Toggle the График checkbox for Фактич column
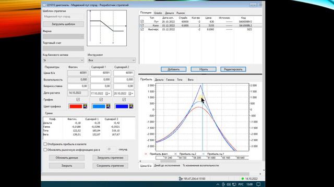The width and height of the screenshot is (334, 187). pos(78,99)
